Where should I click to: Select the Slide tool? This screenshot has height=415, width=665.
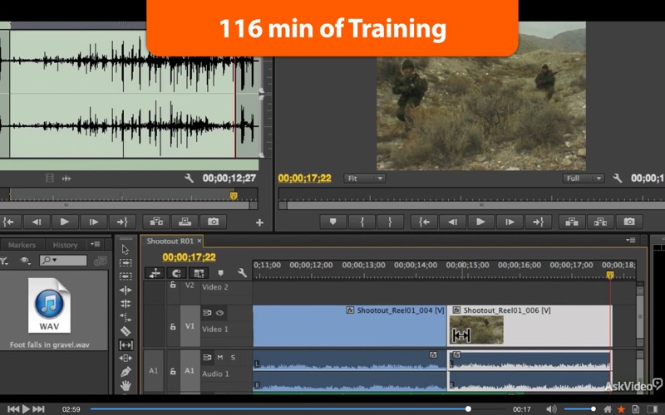coord(126,359)
